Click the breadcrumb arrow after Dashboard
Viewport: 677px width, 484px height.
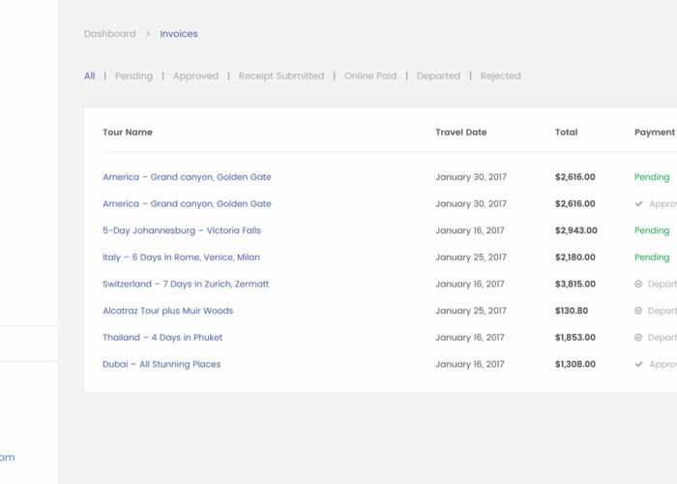pos(148,34)
